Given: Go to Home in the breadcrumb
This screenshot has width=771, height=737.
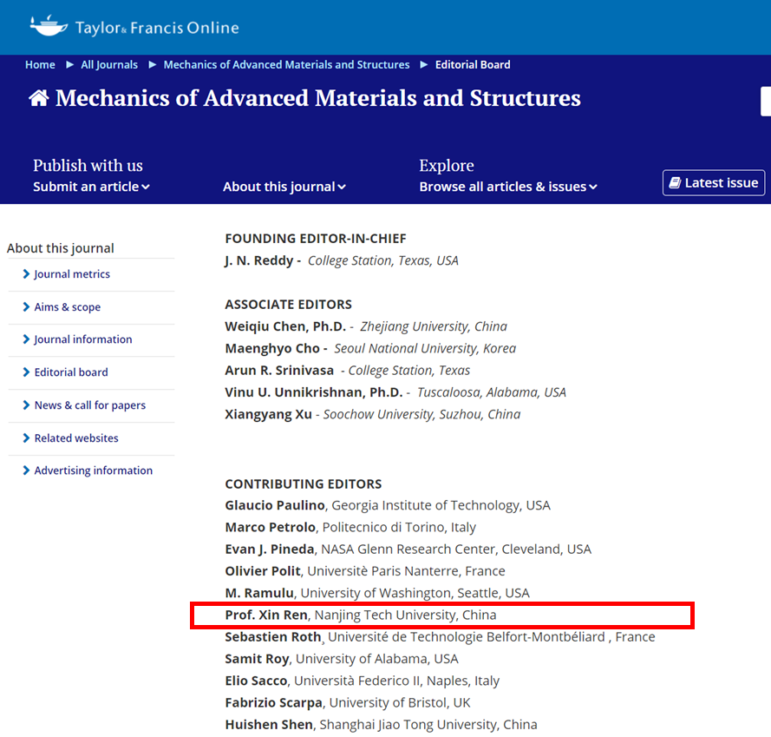Looking at the screenshot, I should coord(40,65).
